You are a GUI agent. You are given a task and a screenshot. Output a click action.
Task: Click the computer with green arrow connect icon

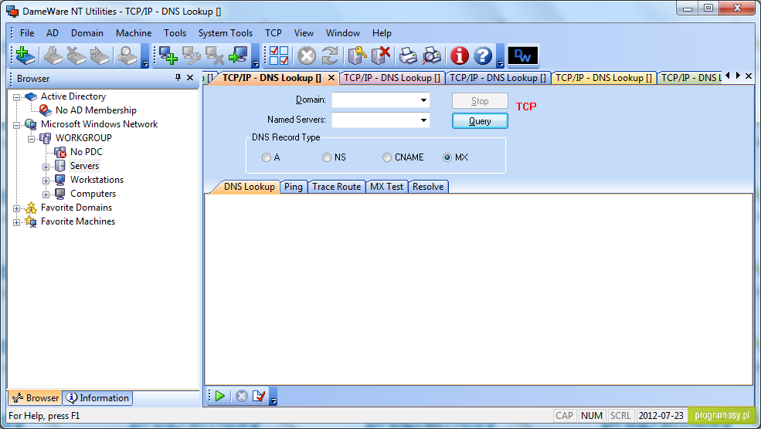pyautogui.click(x=238, y=56)
